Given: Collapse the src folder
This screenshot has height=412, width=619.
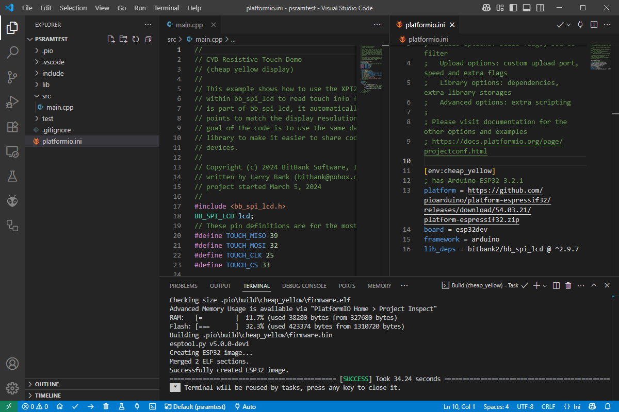Looking at the screenshot, I should point(92,96).
